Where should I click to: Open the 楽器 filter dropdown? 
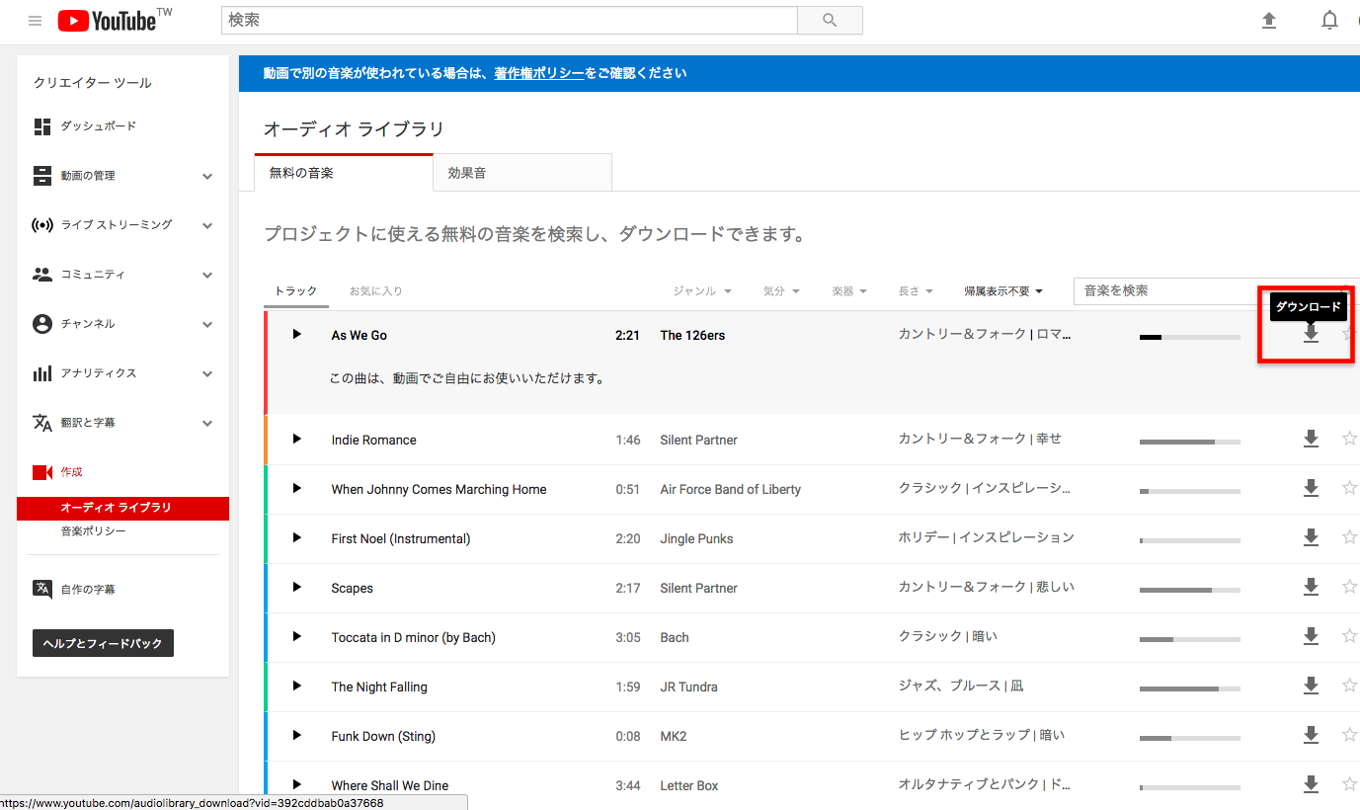pyautogui.click(x=849, y=291)
